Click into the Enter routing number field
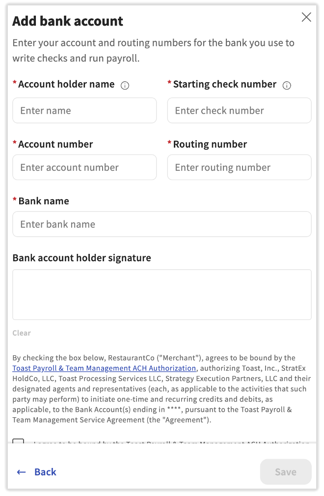The height and width of the screenshot is (496, 324). click(x=239, y=168)
